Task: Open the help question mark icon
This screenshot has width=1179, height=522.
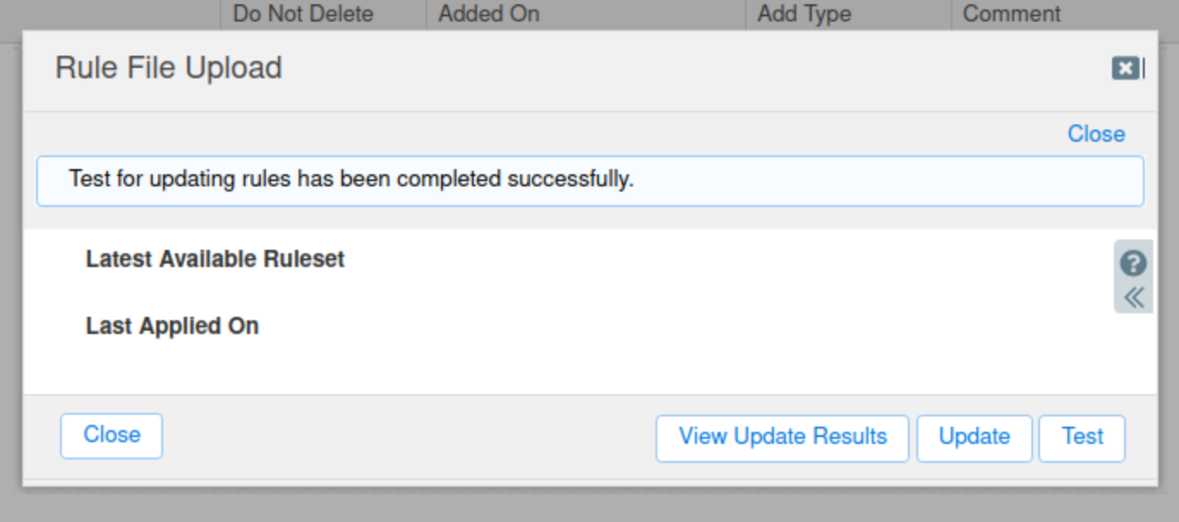Action: [x=1134, y=263]
